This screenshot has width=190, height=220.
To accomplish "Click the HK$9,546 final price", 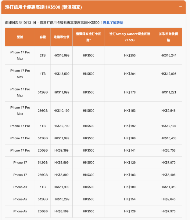I will coord(168,111).
